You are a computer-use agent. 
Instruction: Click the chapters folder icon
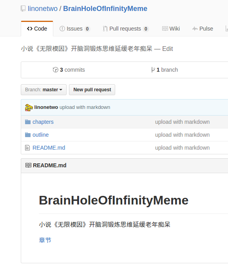click(x=28, y=122)
